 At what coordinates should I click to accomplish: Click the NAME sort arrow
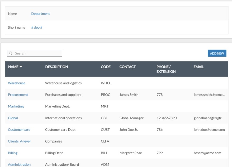(21, 67)
